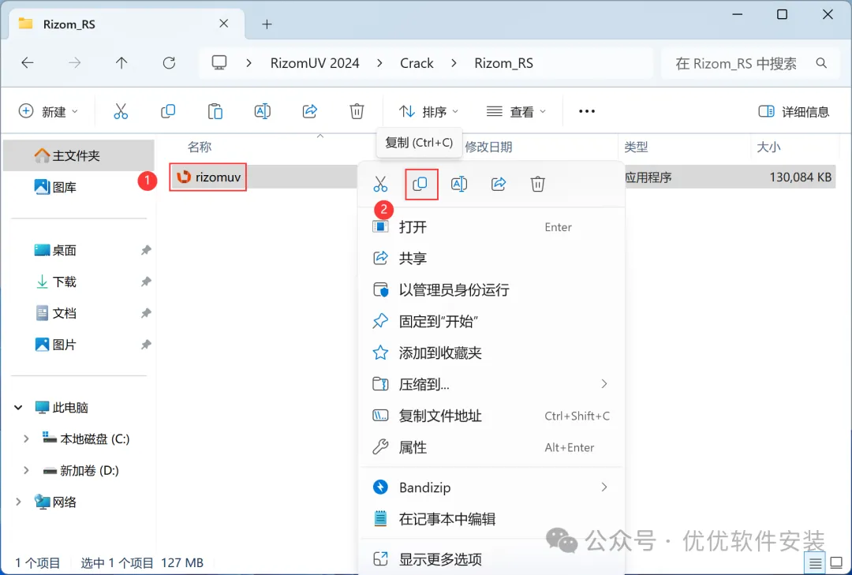The width and height of the screenshot is (852, 575).
Task: Click the chevron after RizomUV 2024 in the address bar
Action: click(x=379, y=63)
